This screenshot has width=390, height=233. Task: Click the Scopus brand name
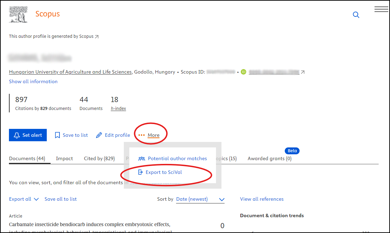pos(47,14)
